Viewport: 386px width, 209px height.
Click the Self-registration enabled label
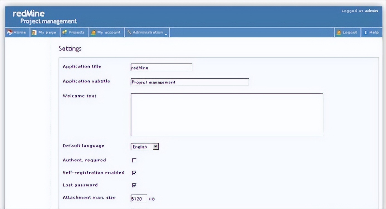click(x=94, y=173)
